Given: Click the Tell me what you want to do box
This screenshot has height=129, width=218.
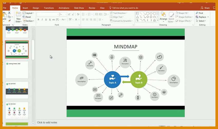Looking at the screenshot, I should pyautogui.click(x=124, y=8).
